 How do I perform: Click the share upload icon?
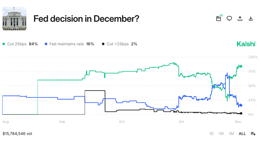point(240,19)
